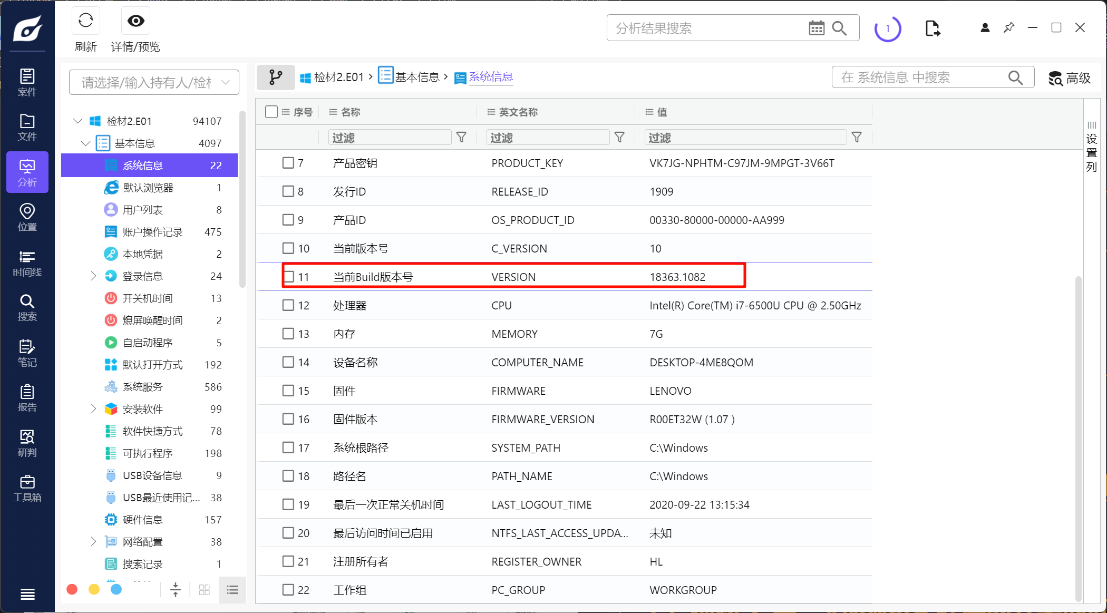Open the 请选择/输入持有人 dropdown
The height and width of the screenshot is (613, 1107).
pyautogui.click(x=154, y=82)
